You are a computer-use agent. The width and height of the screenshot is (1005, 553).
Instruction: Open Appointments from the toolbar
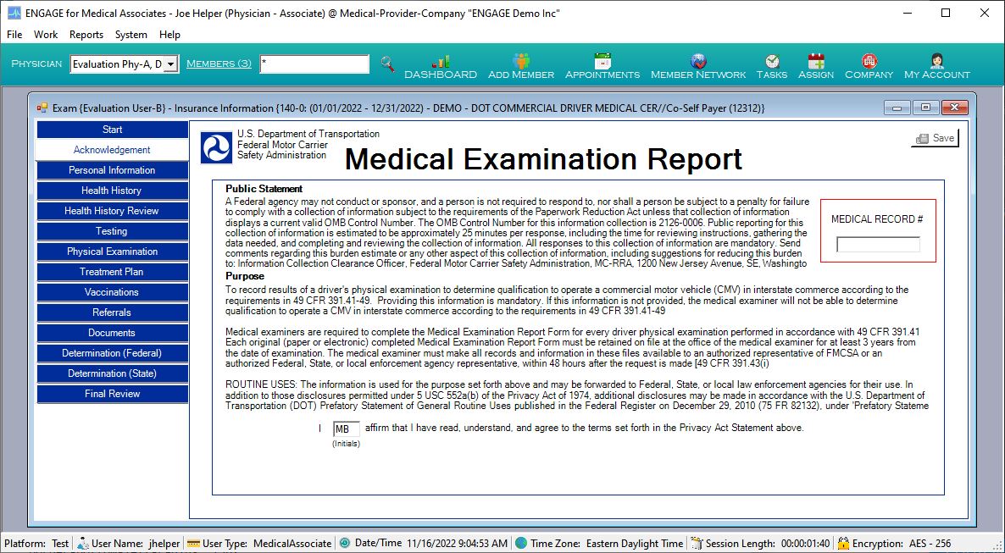(602, 66)
